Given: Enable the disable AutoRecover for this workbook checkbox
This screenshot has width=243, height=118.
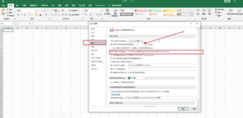Looking at the screenshot, I should (111, 83).
